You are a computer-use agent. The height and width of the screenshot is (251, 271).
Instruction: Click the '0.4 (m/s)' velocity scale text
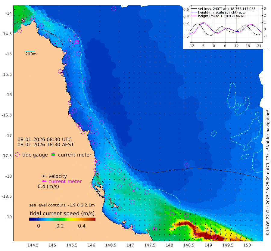pos(48,187)
